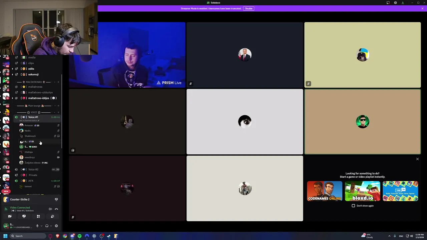This screenshot has height=240, width=427.
Task: Click the green connection signal icon
Action: pyautogui.click(x=6, y=209)
